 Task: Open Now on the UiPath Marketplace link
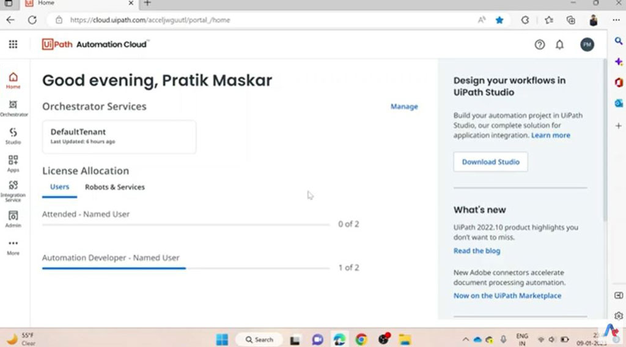507,296
